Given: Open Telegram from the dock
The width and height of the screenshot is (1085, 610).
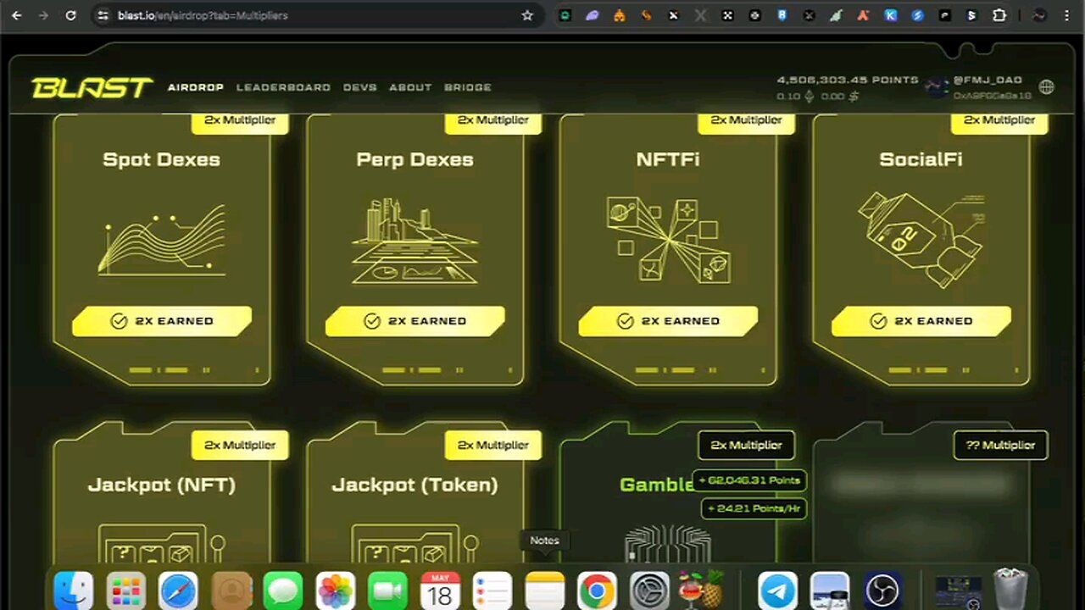Looking at the screenshot, I should pos(777,591).
